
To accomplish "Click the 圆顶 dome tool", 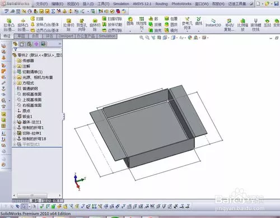I will (x=171, y=25).
